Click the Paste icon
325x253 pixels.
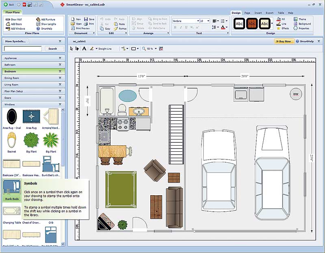116,24
